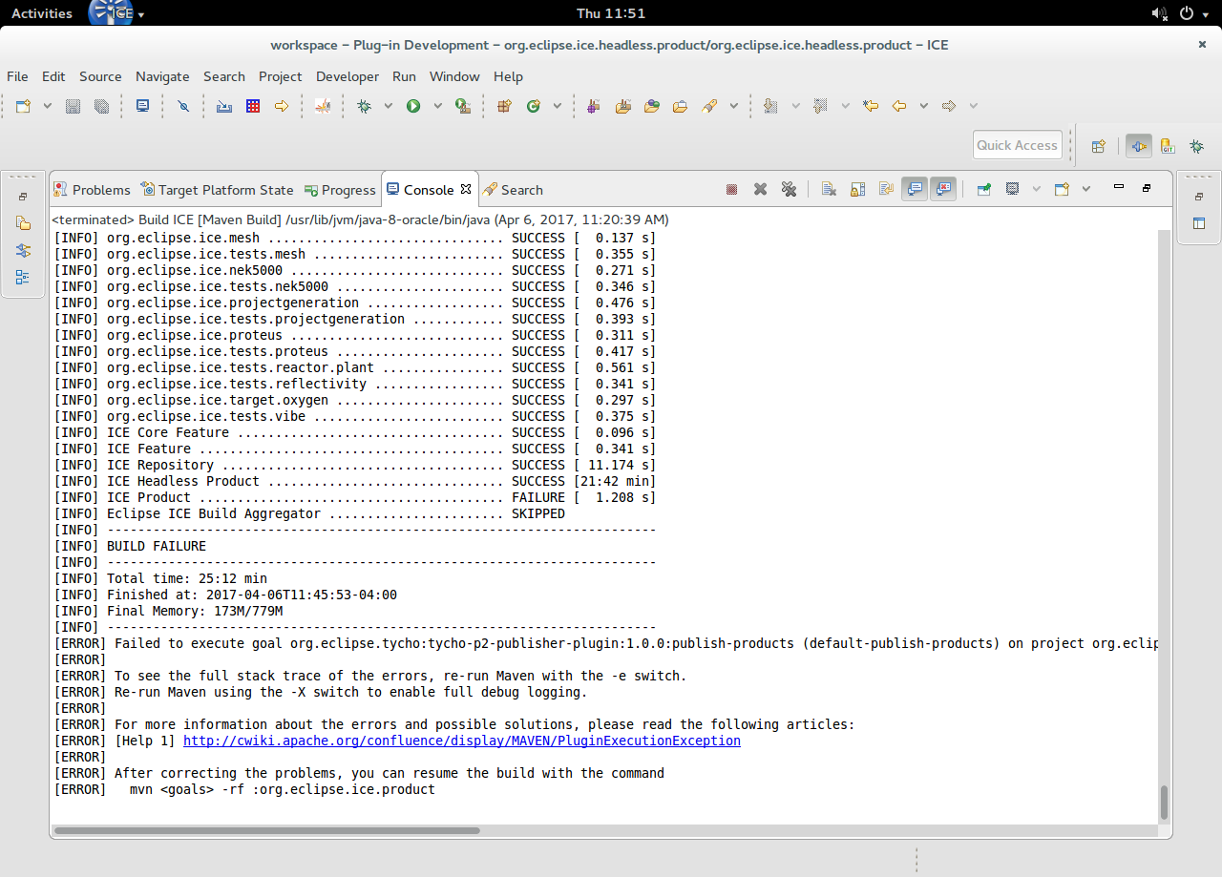Click the Save All toolbar icon
The width and height of the screenshot is (1222, 877).
[x=101, y=106]
